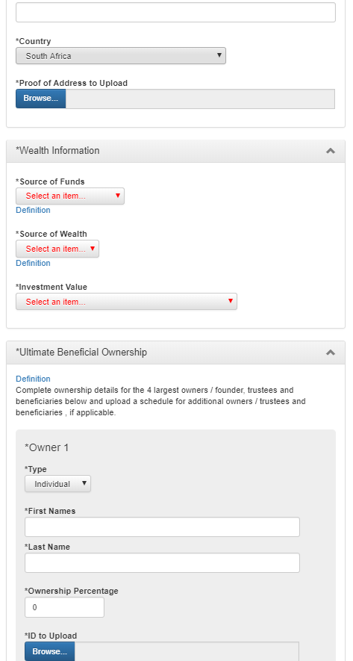Viewport: 353px width, 661px height.
Task: Open Definition link under Source of Wealth
Action: point(33,263)
